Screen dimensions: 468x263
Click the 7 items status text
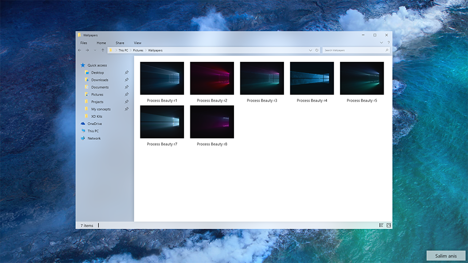(86, 226)
